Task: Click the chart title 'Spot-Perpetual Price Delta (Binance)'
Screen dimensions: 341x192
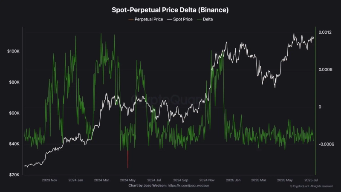Action: (170, 9)
